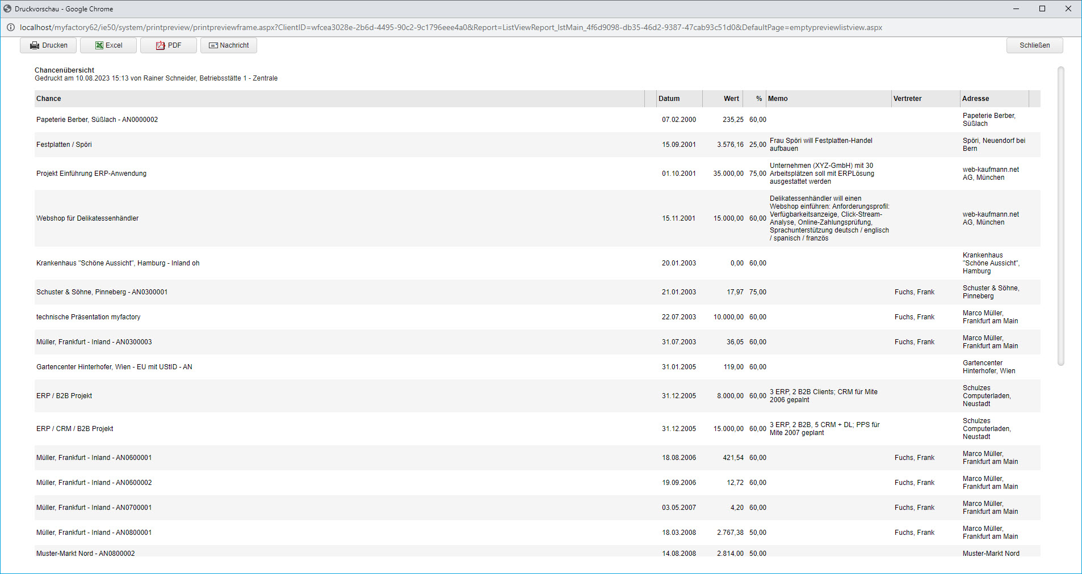Select row Schuster & Söhne, Pinneberg - AN0300001
1082x574 pixels.
537,292
